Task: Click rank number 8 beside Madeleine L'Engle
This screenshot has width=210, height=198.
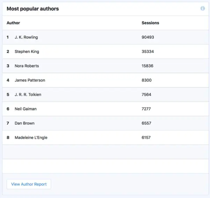Action: coord(8,137)
